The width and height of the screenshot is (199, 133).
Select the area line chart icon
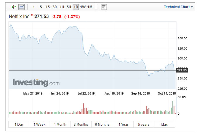tap(21, 7)
